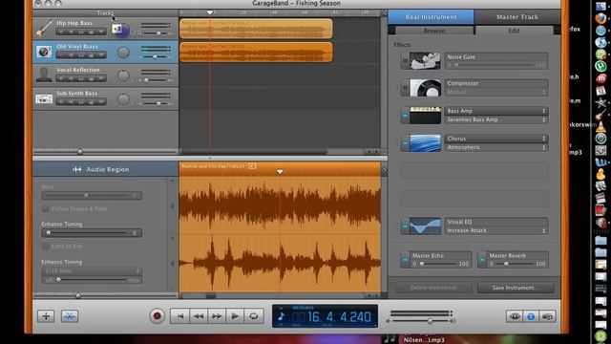The image size is (611, 344).
Task: Click the Old Vinyl Brass pan knob
Action: pyautogui.click(x=123, y=53)
